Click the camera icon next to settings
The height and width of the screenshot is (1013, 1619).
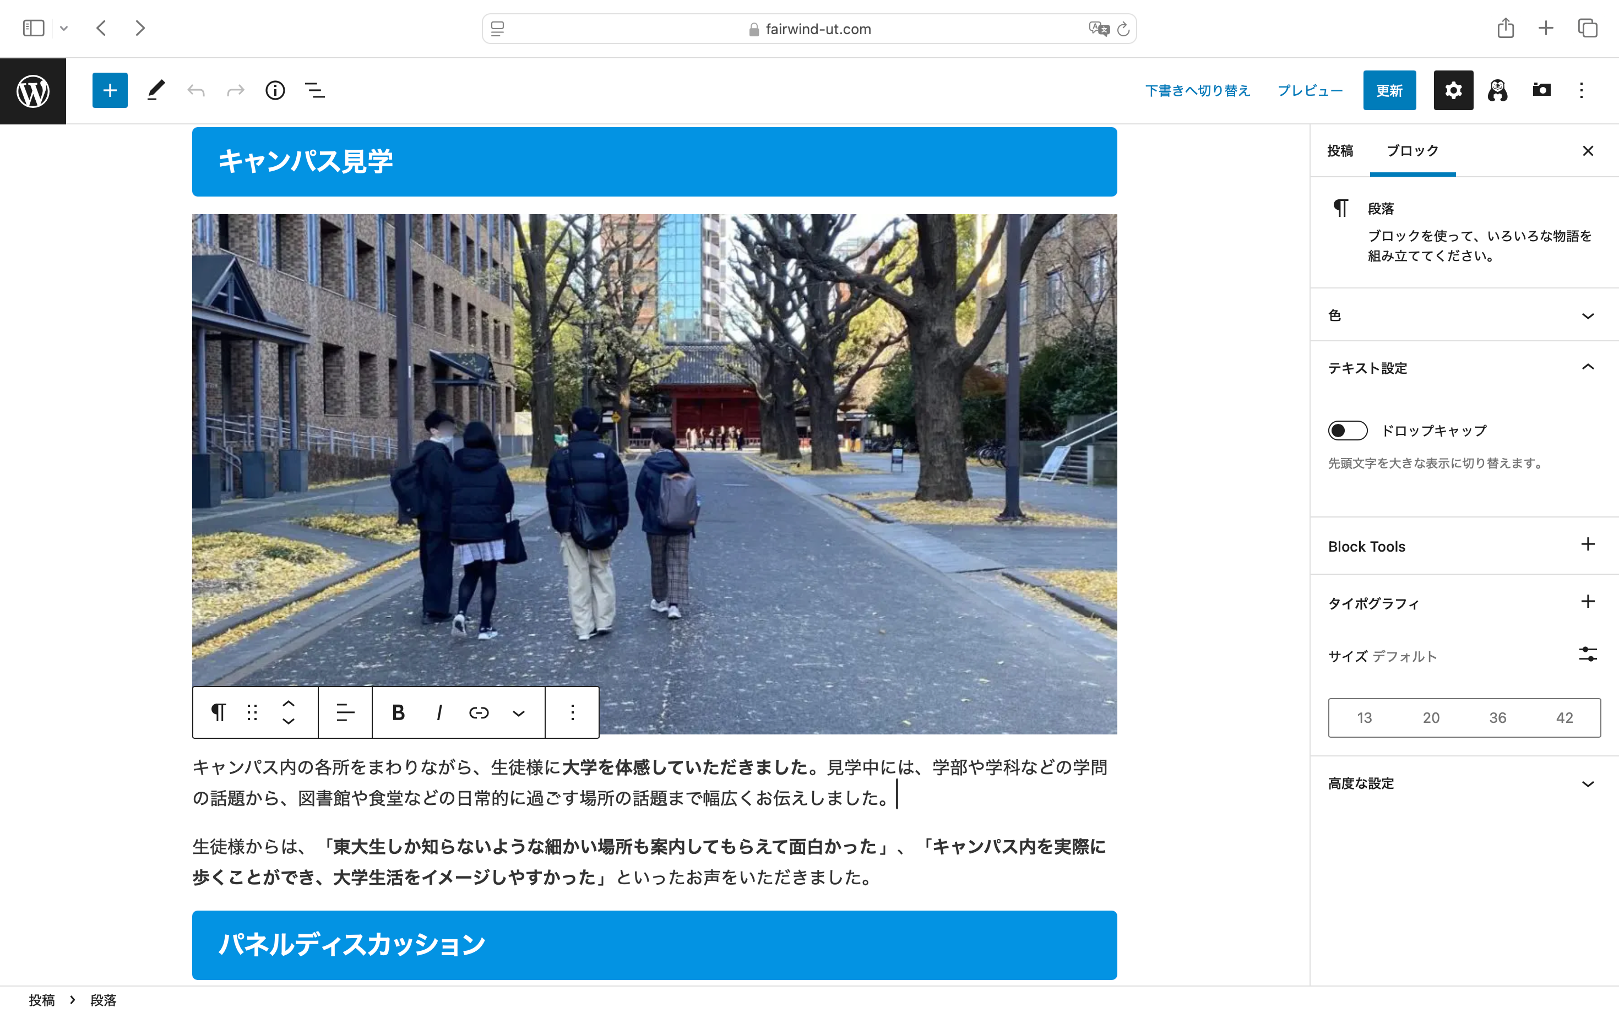click(x=1541, y=90)
